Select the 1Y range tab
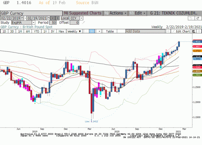This screenshot has height=145, width=202. (x=45, y=31)
